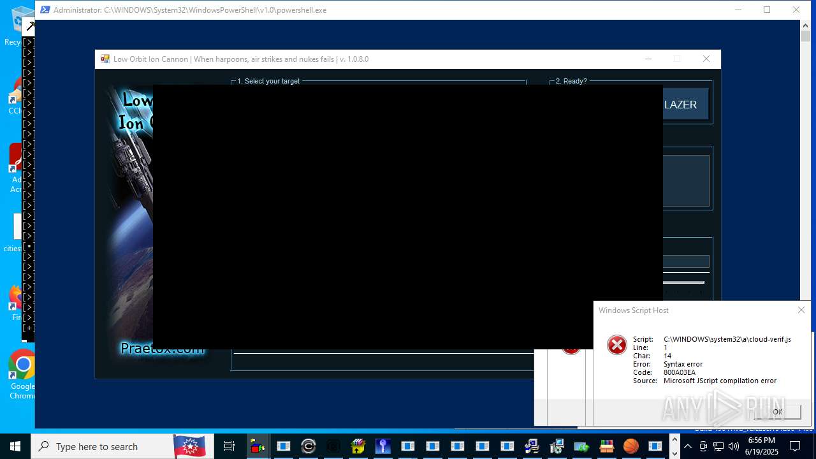816x459 pixels.
Task: Select the Google Chrome desktop shortcut
Action: pyautogui.click(x=22, y=374)
